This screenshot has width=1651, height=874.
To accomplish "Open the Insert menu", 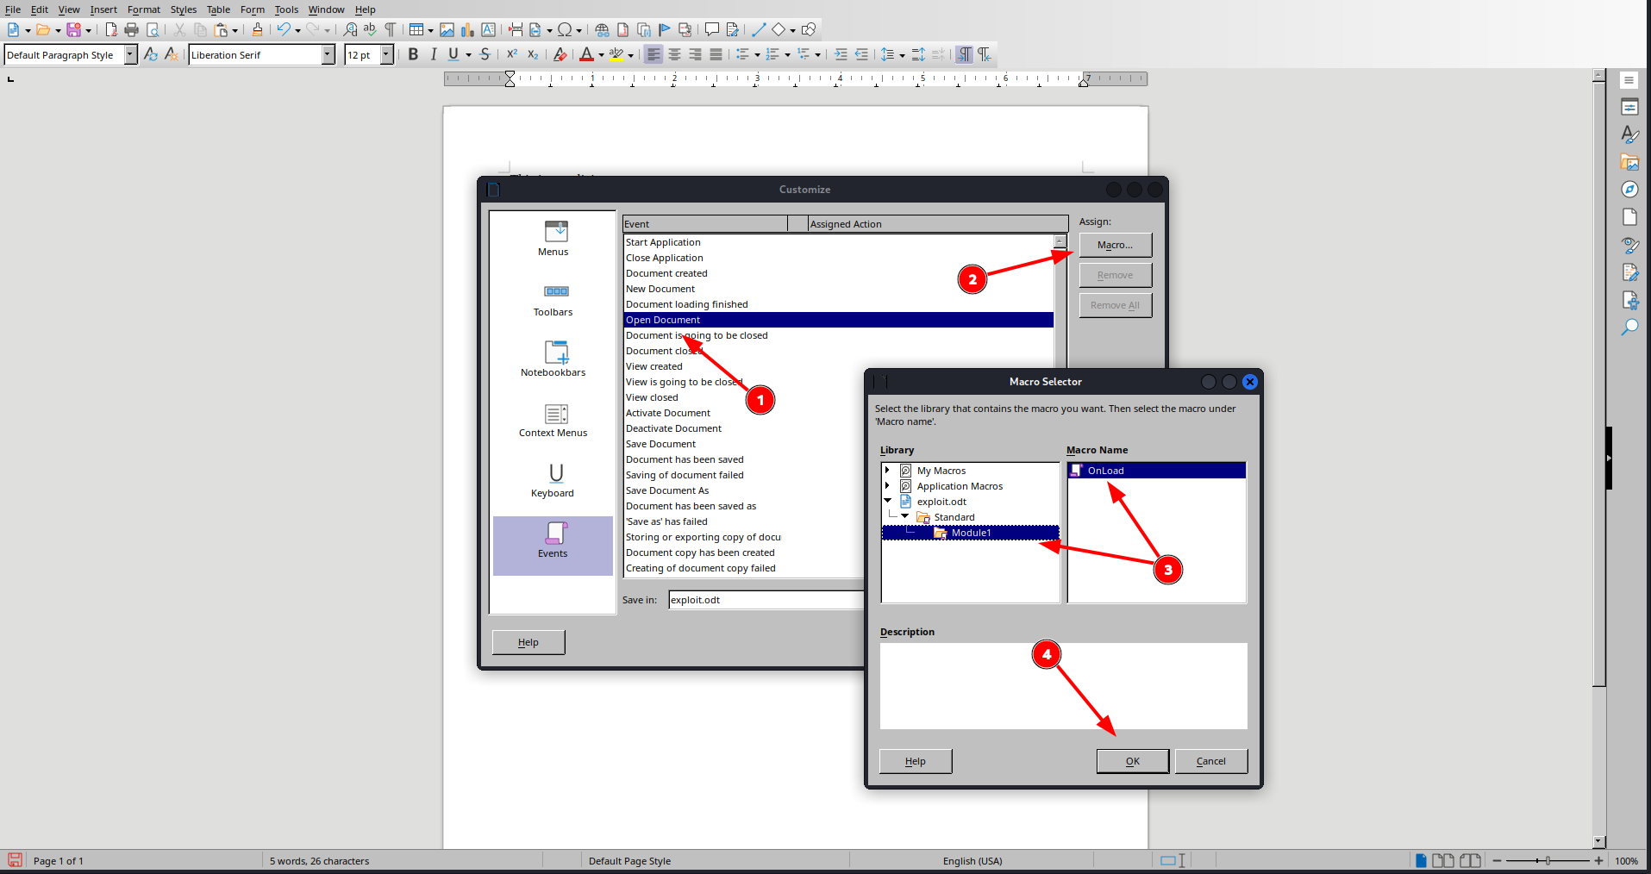I will [103, 9].
